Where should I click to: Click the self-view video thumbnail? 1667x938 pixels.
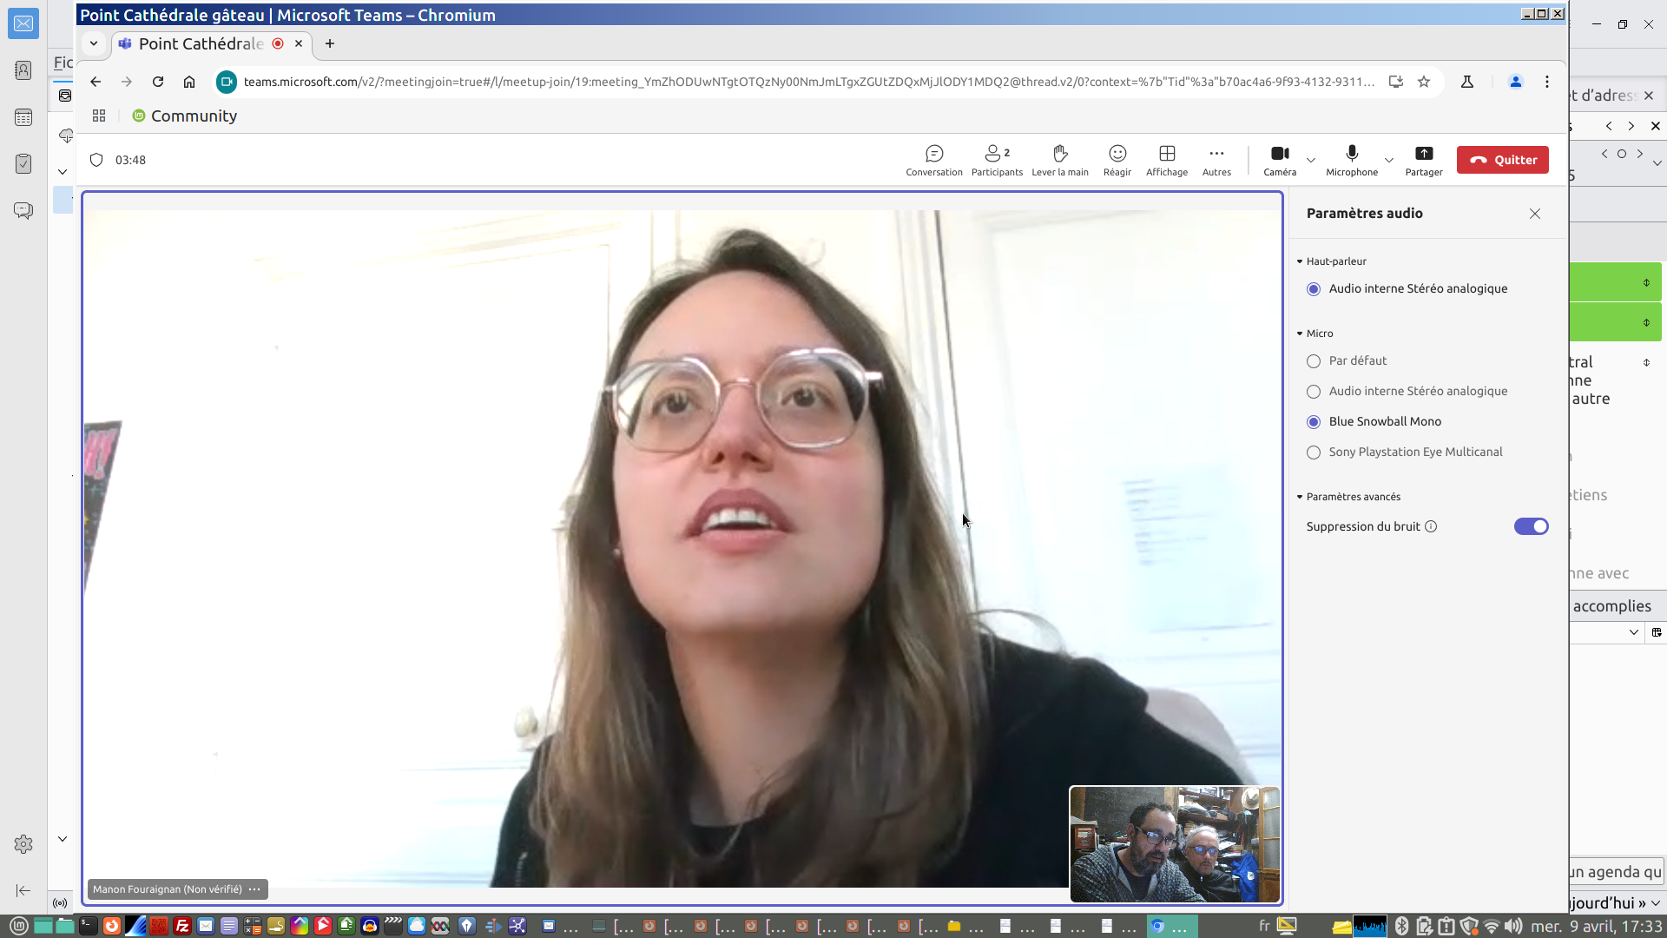click(1174, 844)
